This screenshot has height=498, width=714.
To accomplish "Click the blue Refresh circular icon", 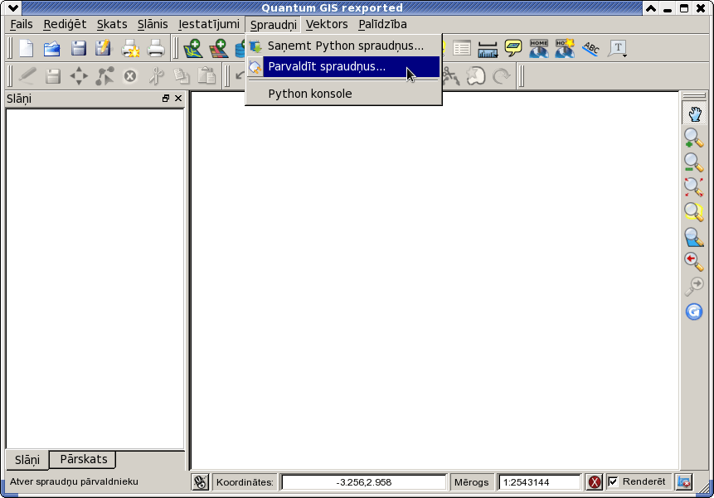I will 694,312.
